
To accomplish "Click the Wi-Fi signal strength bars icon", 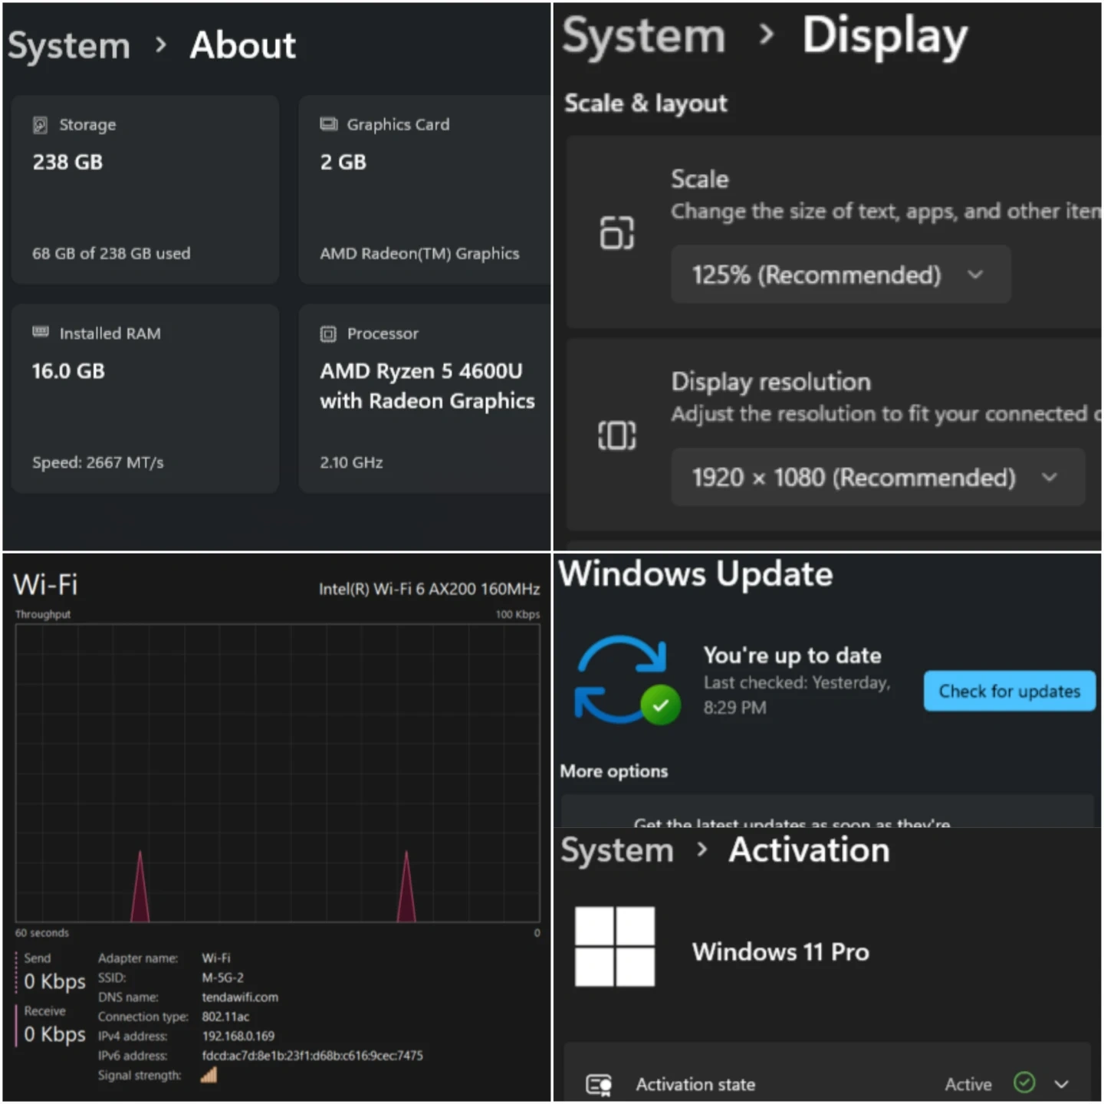I will click(209, 1076).
